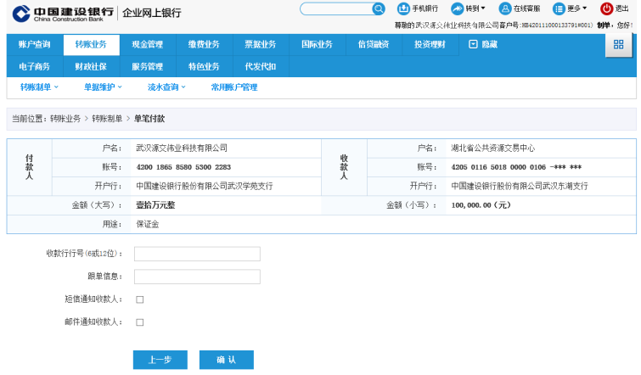Focus the 跟单信息 text field
Image resolution: width=641 pixels, height=375 pixels.
pyautogui.click(x=197, y=277)
